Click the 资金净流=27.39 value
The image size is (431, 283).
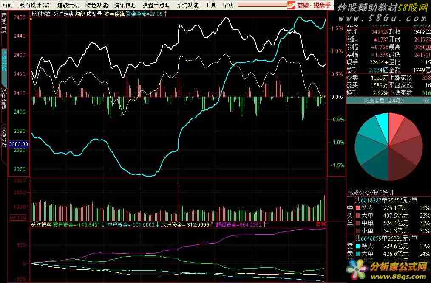coord(145,14)
